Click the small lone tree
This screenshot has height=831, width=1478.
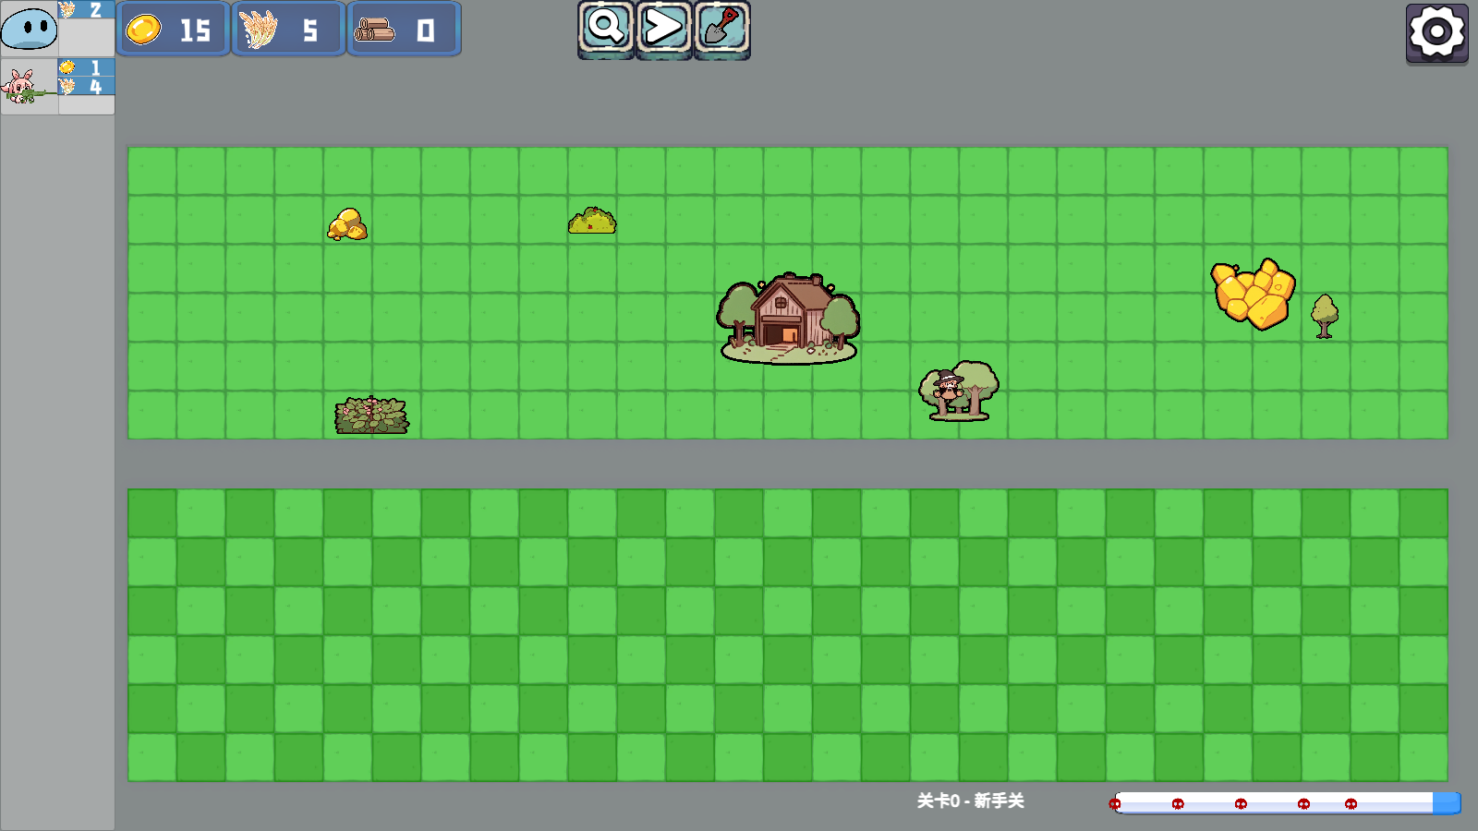(x=1325, y=316)
